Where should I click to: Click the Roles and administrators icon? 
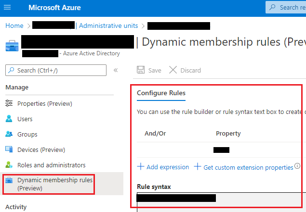point(9,165)
